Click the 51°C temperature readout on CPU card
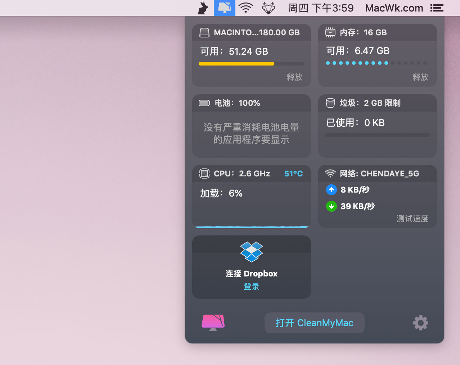The image size is (460, 365). point(293,174)
